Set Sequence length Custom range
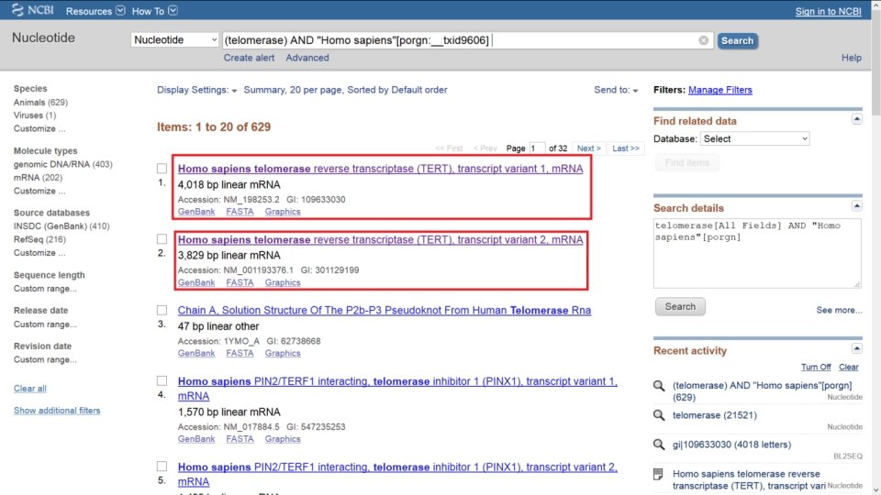The height and width of the screenshot is (495, 881). tap(45, 289)
